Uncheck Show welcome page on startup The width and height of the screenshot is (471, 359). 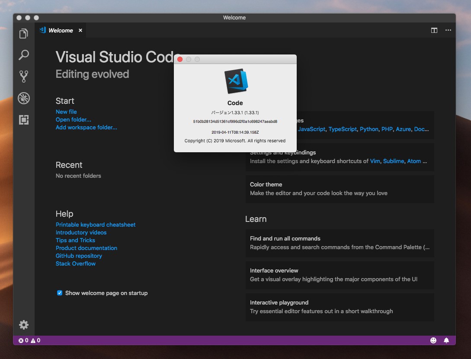pos(60,293)
